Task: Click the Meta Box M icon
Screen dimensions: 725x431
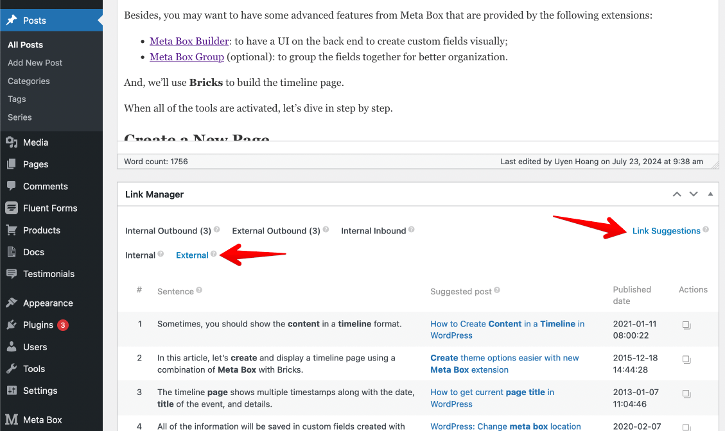Action: [x=12, y=419]
